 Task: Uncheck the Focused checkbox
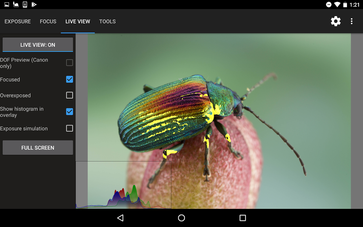69,79
